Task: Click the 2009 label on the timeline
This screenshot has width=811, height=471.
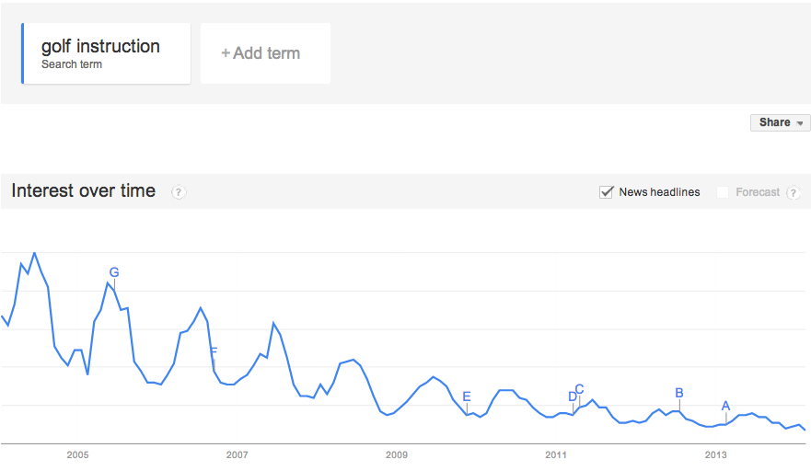Action: (x=397, y=454)
